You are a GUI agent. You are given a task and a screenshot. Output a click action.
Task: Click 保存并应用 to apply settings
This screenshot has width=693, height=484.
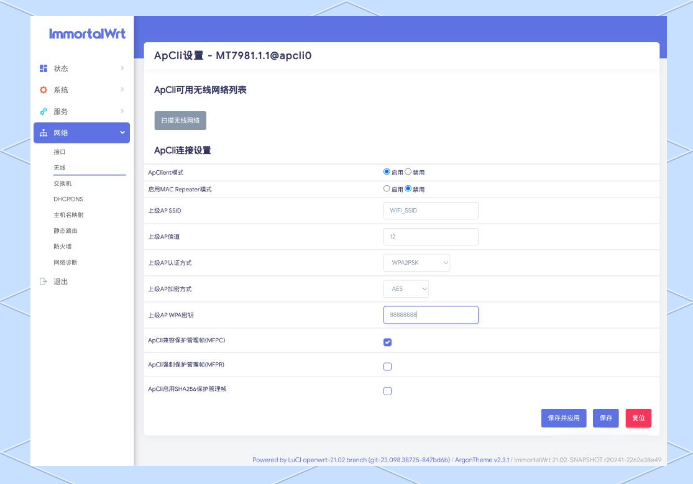tap(565, 418)
